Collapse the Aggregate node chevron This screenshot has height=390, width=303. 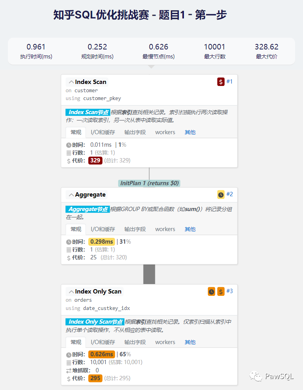point(71,195)
